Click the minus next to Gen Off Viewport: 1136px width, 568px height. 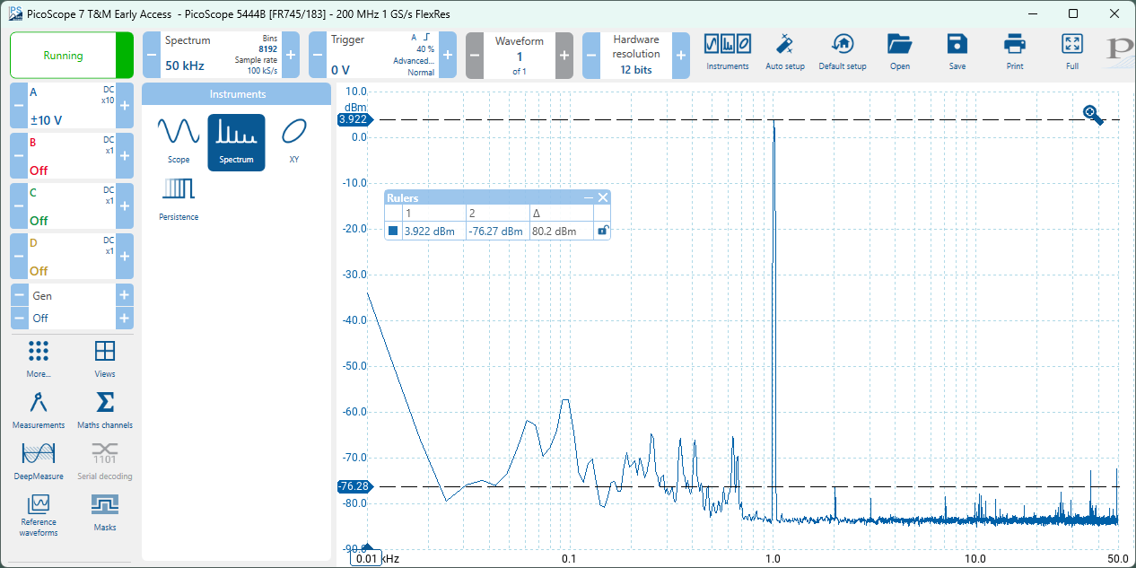point(18,318)
